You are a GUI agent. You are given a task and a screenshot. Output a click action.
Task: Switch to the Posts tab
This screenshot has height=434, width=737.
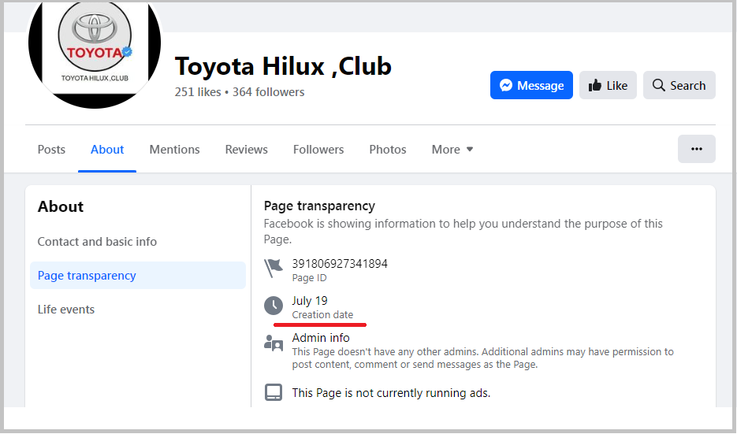coord(51,150)
